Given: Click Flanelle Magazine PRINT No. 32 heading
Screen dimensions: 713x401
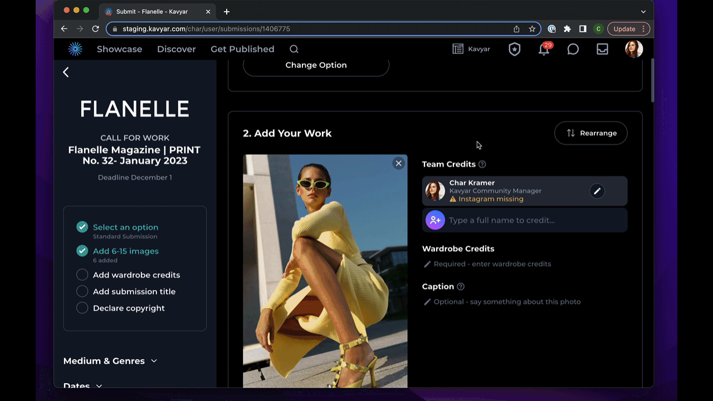Looking at the screenshot, I should [x=134, y=155].
